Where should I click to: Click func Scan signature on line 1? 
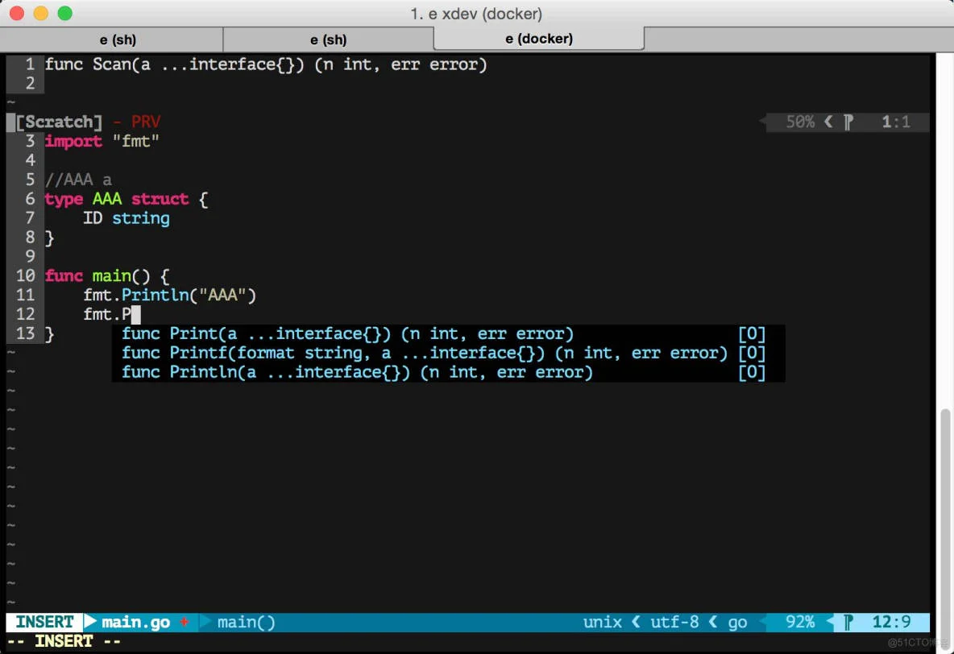tap(266, 64)
